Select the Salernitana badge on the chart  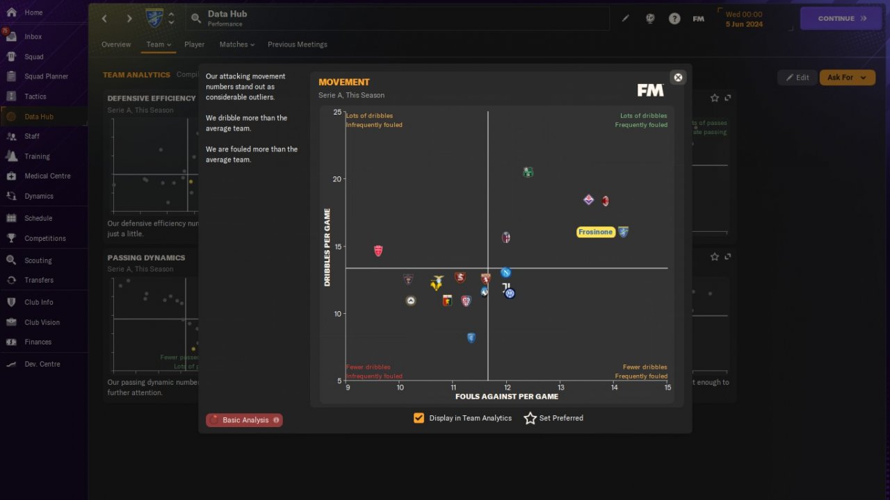pyautogui.click(x=460, y=278)
